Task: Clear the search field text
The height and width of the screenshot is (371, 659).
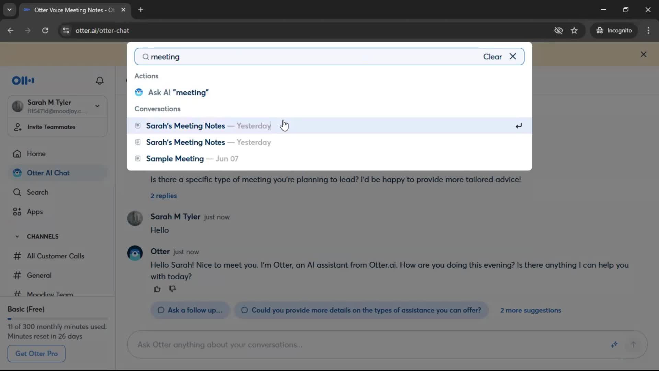Action: [492, 57]
